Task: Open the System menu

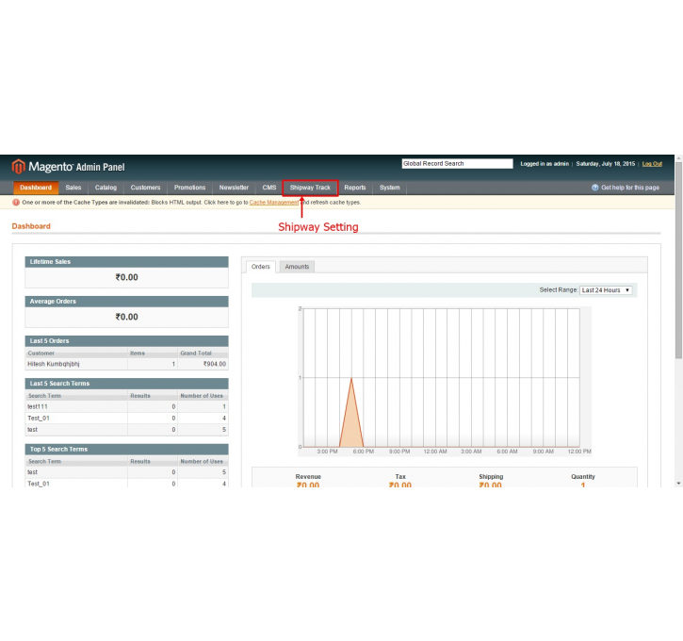Action: click(x=389, y=188)
